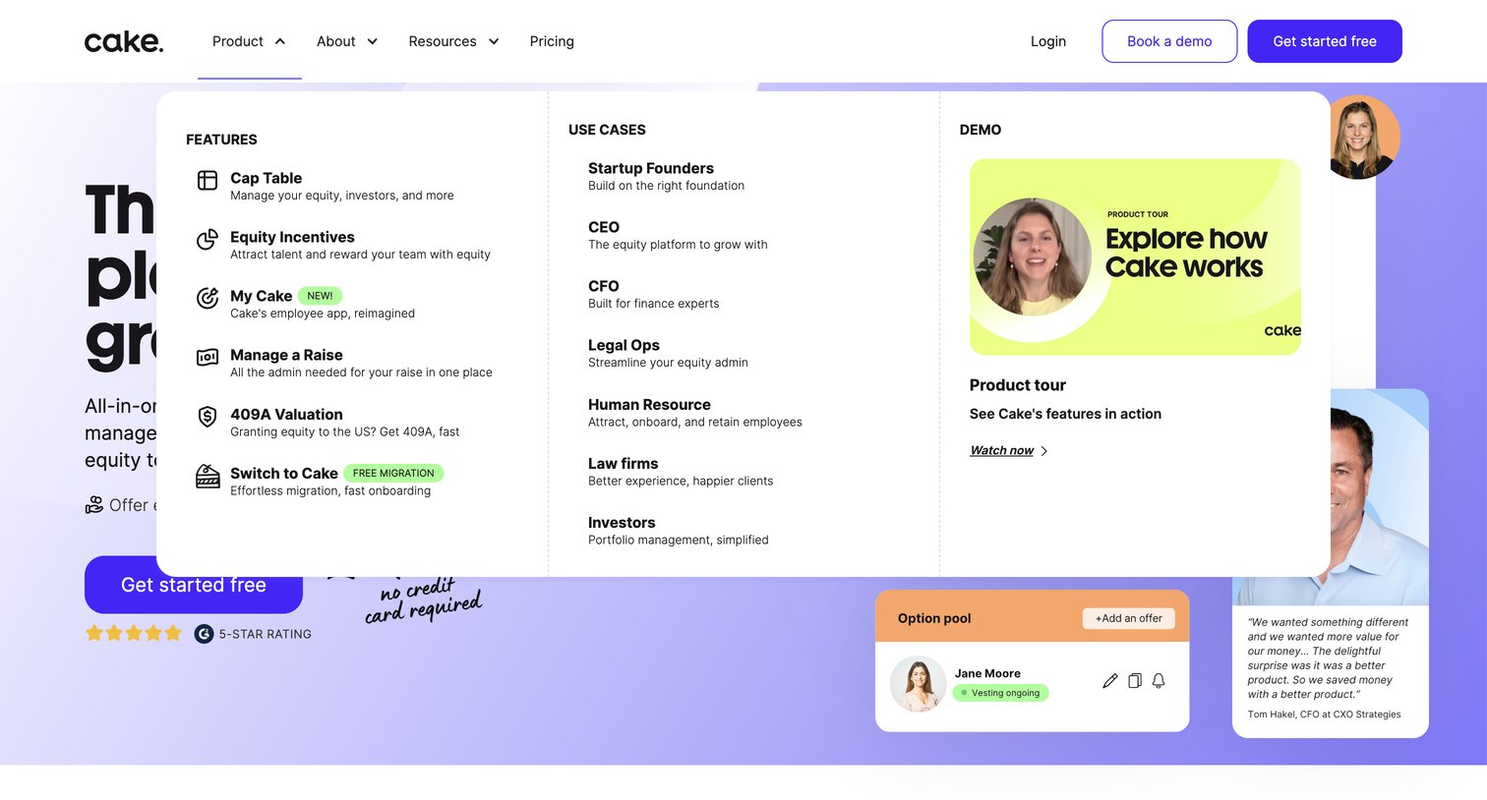Click the pencil edit icon for Jane Moore
1487x800 pixels.
click(1110, 680)
